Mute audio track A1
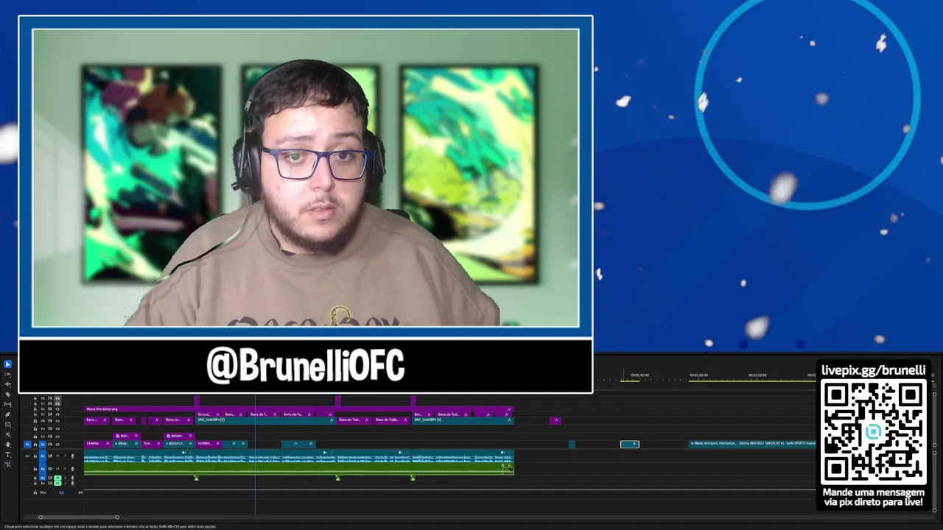 click(x=57, y=456)
